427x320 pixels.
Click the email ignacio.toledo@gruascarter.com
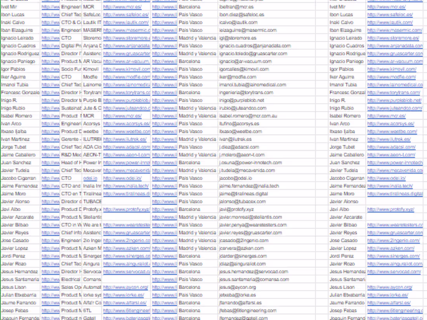(x=253, y=54)
